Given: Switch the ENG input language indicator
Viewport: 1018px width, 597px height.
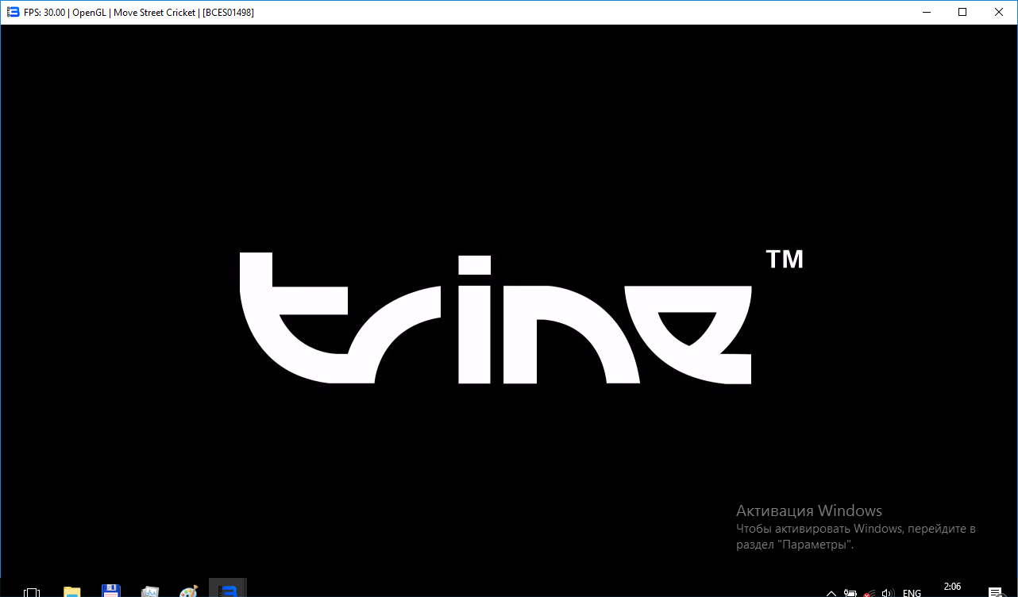Looking at the screenshot, I should tap(912, 592).
